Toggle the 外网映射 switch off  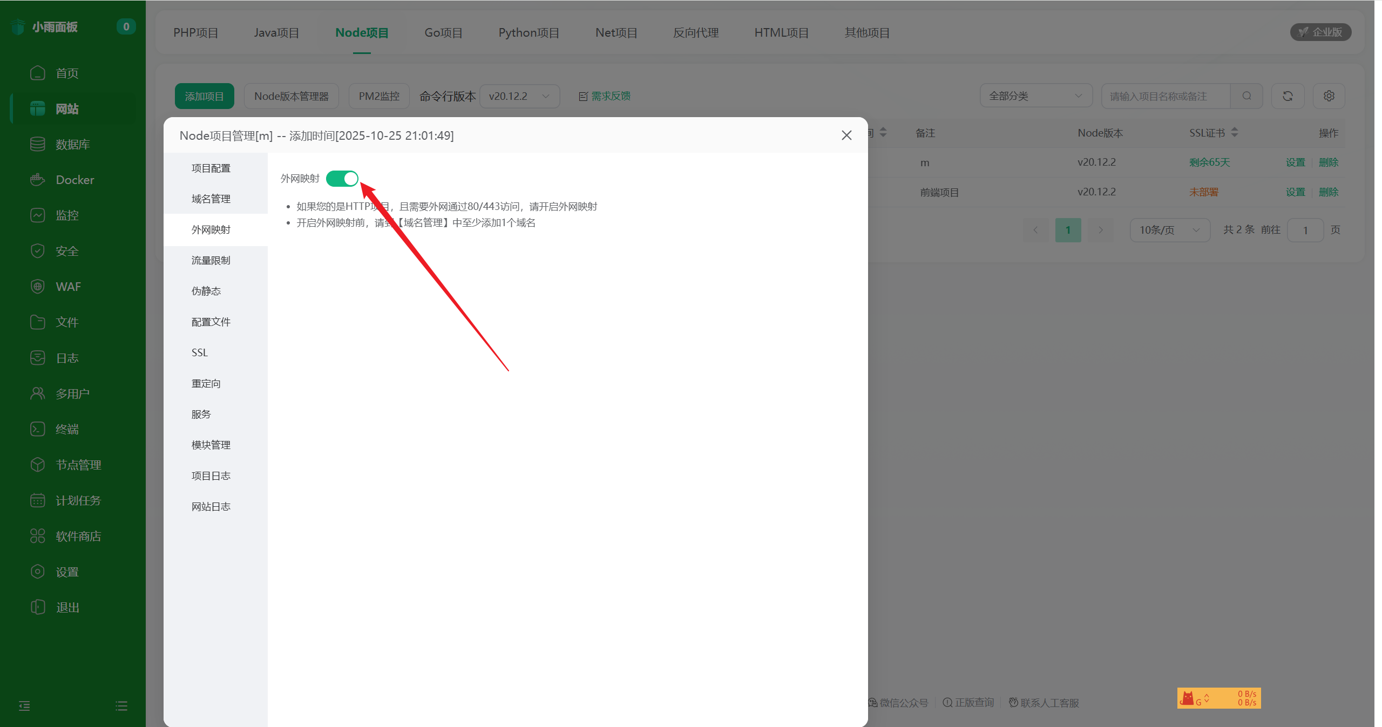click(x=342, y=179)
